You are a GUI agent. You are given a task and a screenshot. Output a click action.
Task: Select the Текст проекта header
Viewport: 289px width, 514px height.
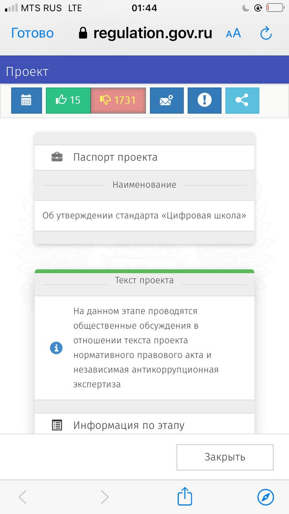pos(144,280)
